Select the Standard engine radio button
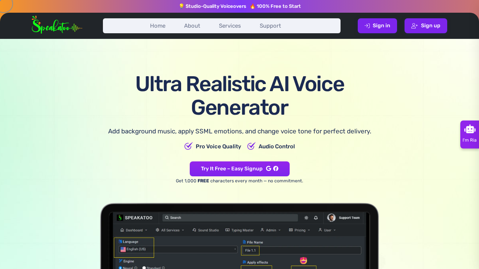This screenshot has width=479, height=269. click(x=144, y=268)
